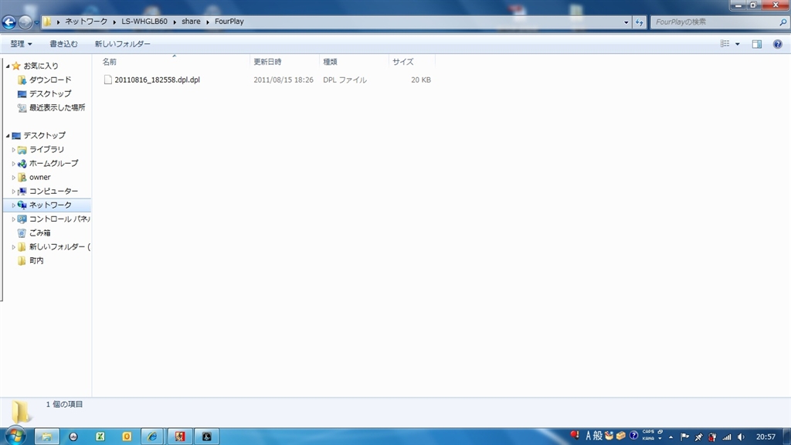
Task: Expand the ホームグループ tree node
Action: [x=14, y=164]
